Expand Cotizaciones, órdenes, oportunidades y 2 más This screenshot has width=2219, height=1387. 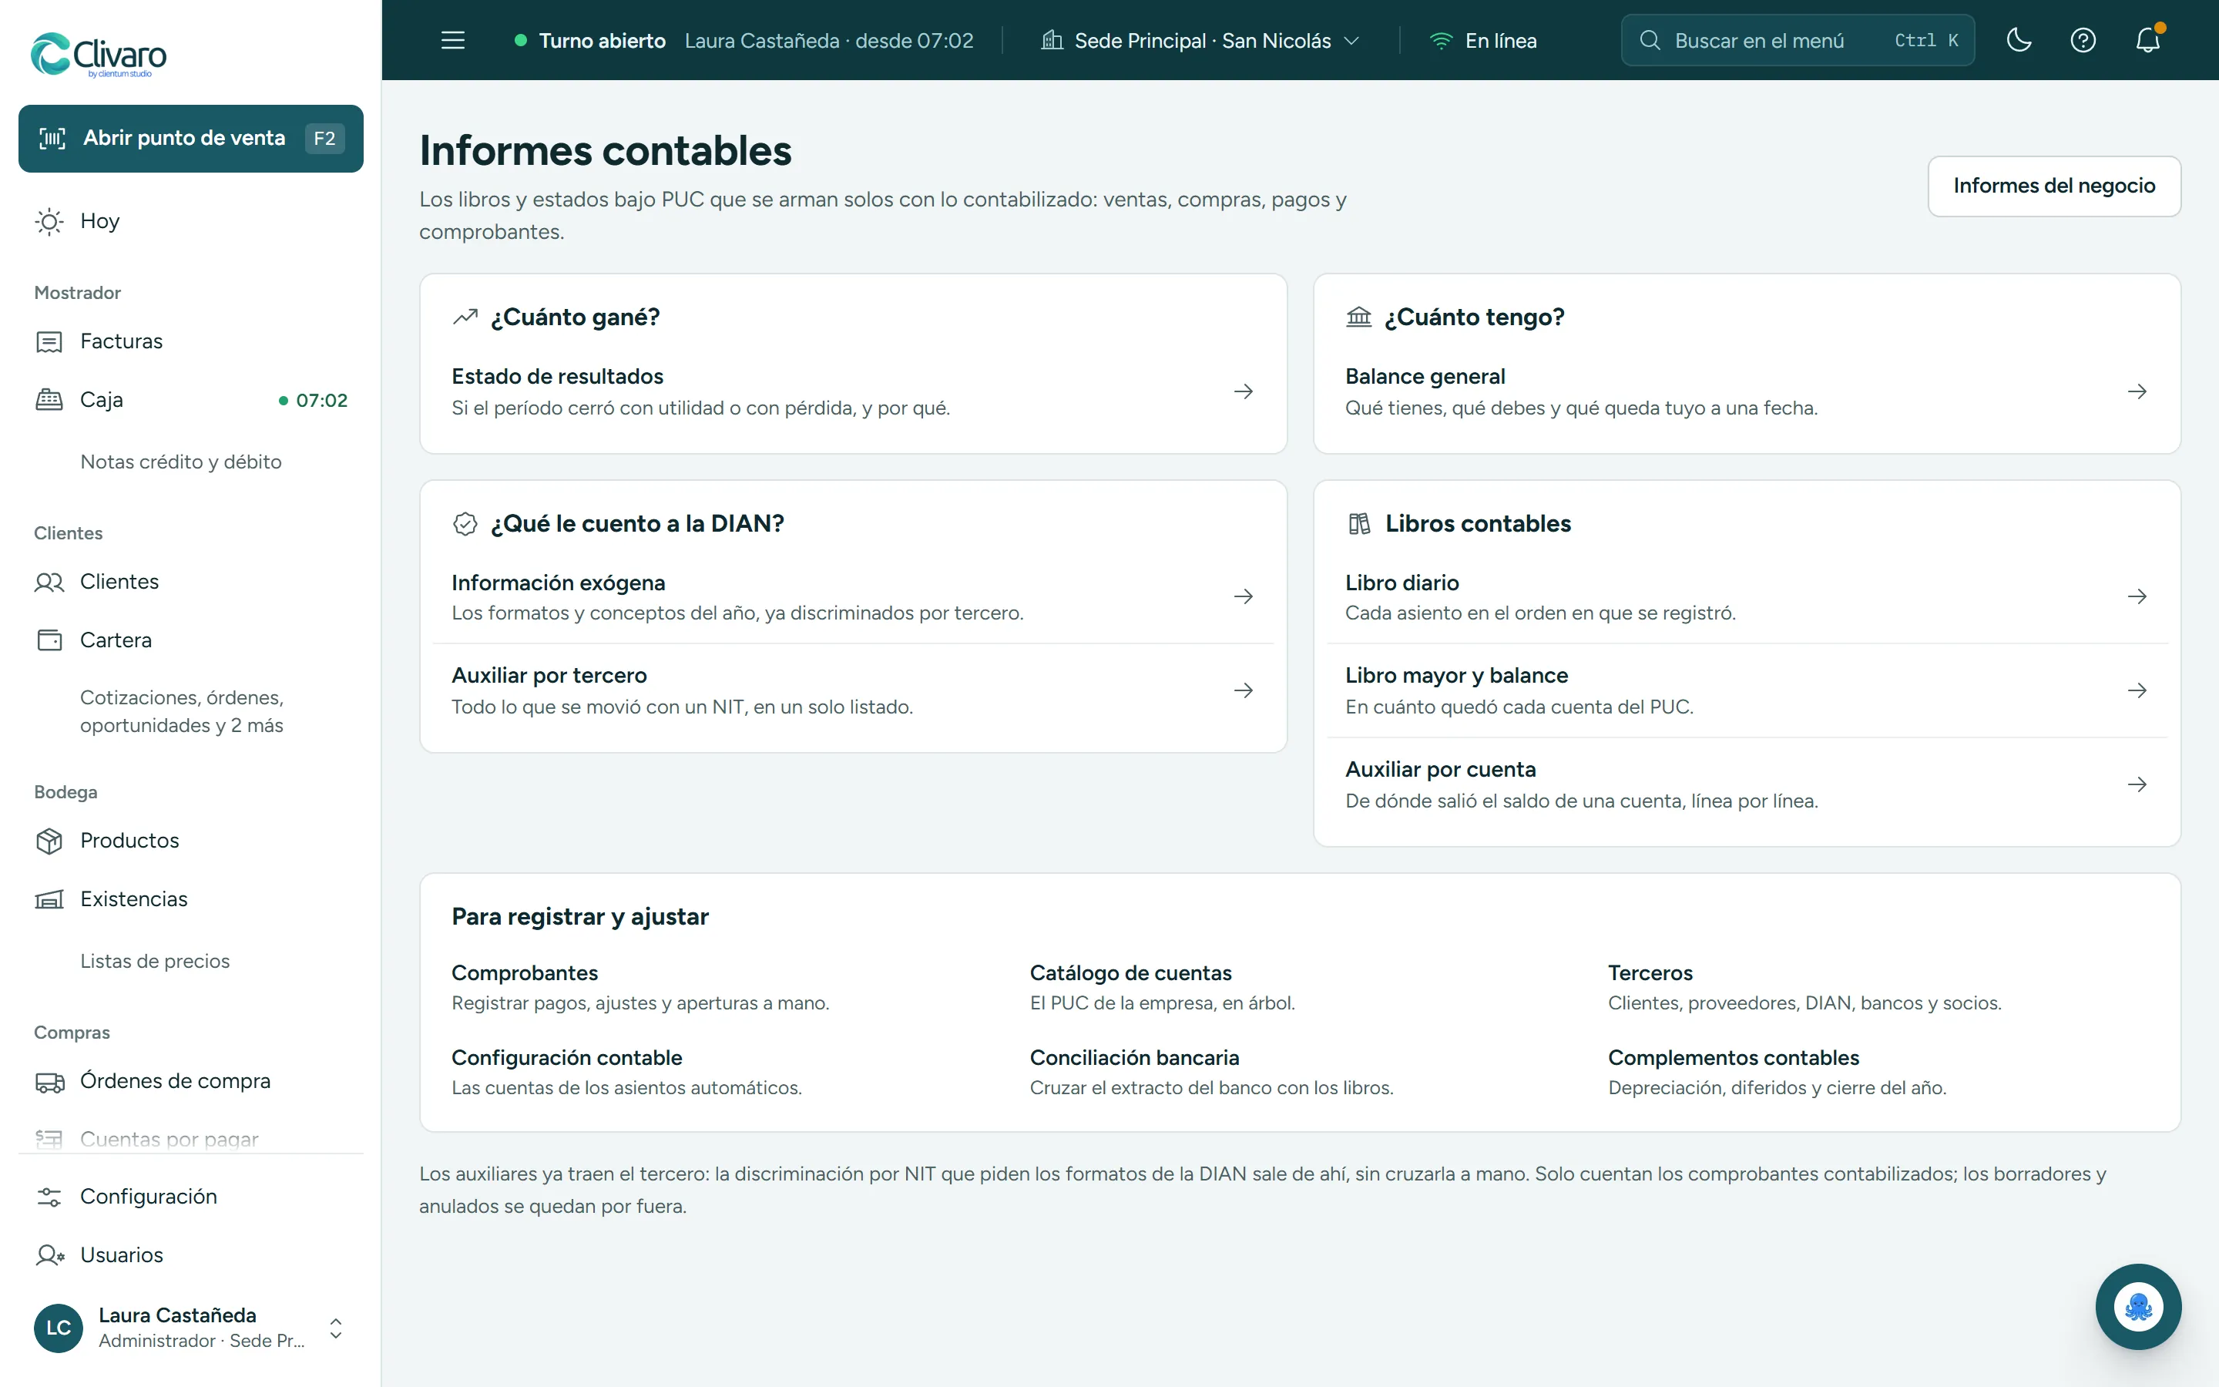(182, 711)
